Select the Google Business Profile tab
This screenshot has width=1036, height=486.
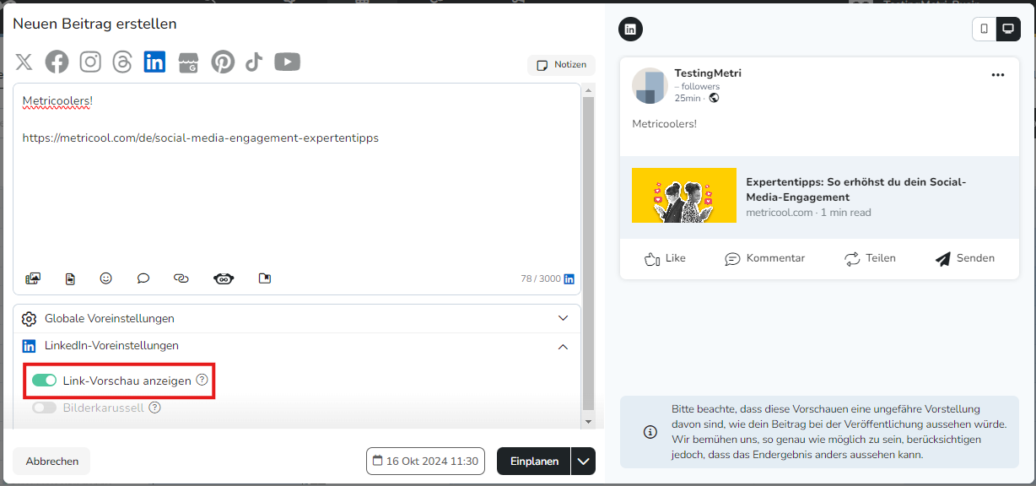click(x=188, y=62)
